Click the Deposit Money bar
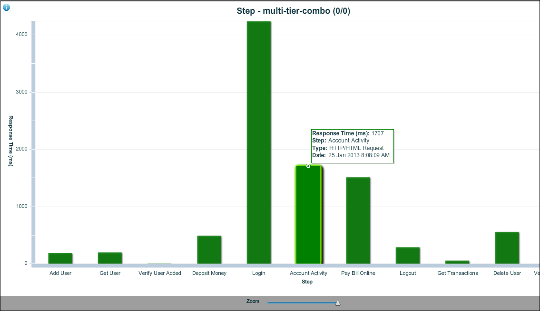Screen dimensions: 540x311 tap(209, 249)
